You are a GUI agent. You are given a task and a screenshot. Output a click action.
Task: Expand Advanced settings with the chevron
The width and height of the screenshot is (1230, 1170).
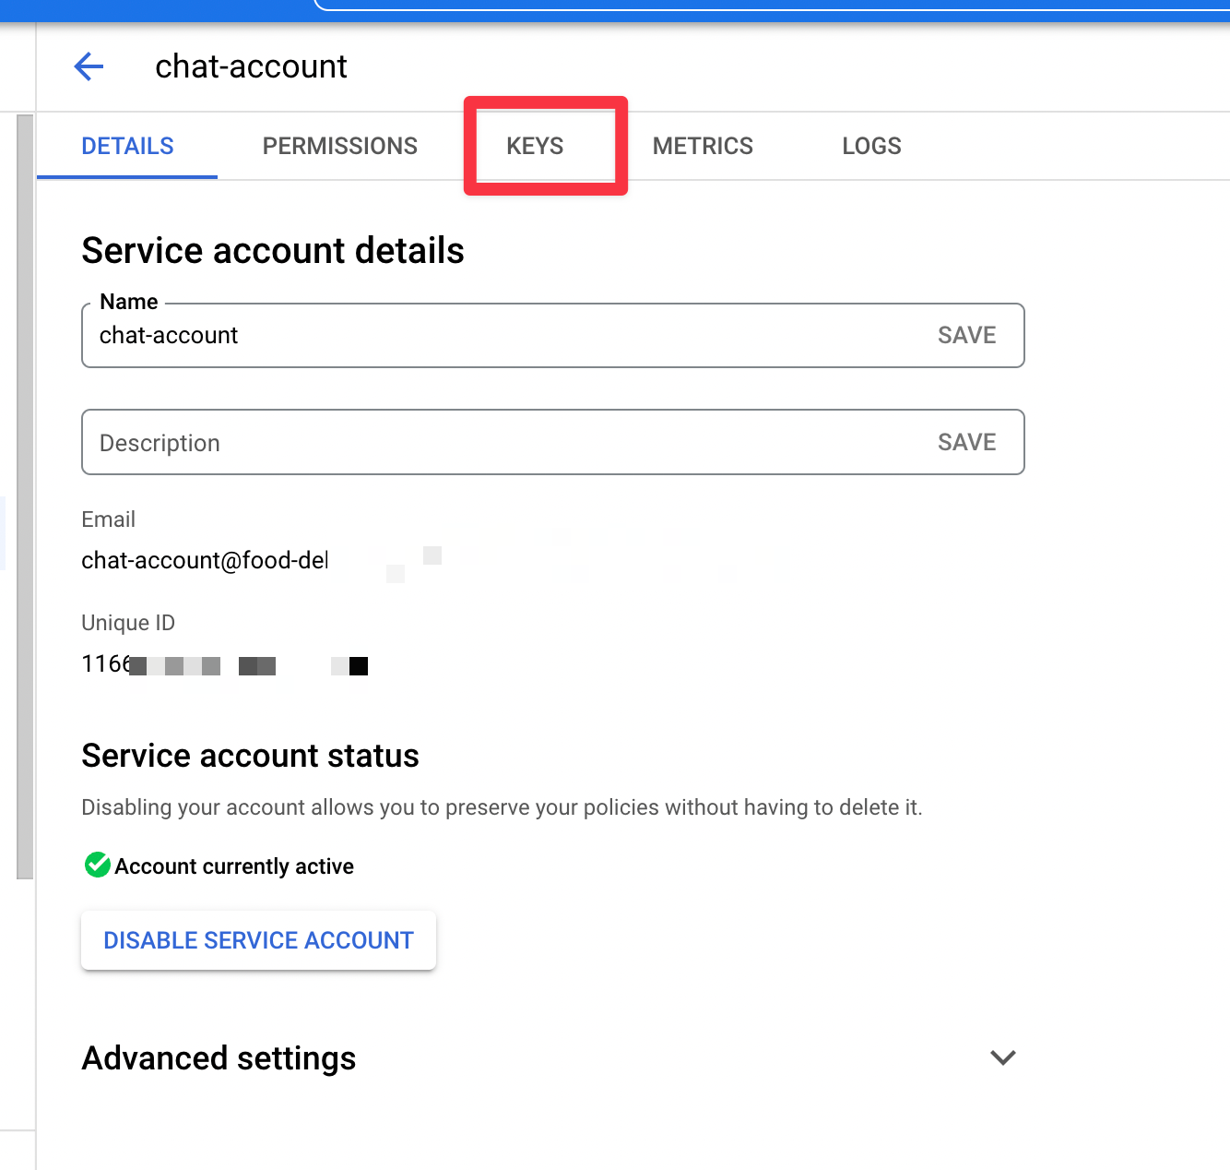pyautogui.click(x=1002, y=1057)
